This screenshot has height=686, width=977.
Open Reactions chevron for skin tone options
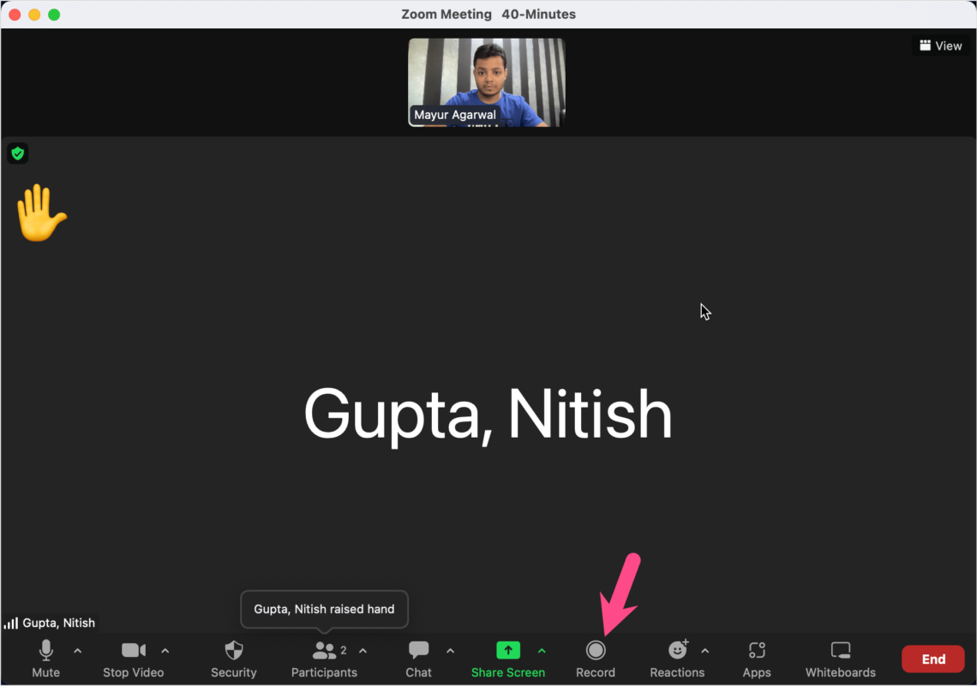(x=704, y=651)
